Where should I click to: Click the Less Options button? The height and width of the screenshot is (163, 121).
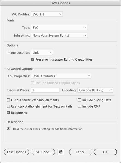pos(17,152)
